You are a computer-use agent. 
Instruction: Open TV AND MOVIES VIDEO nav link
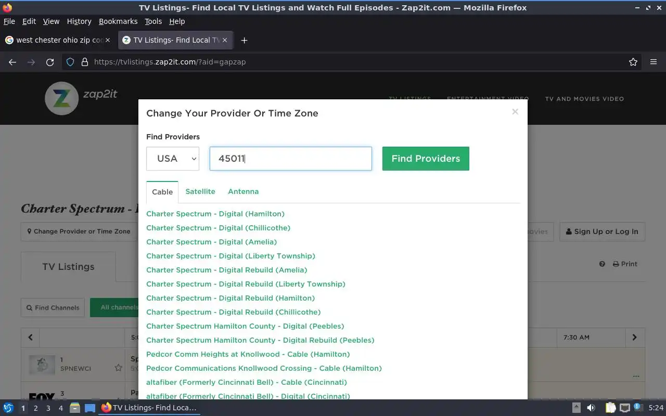tap(584, 99)
